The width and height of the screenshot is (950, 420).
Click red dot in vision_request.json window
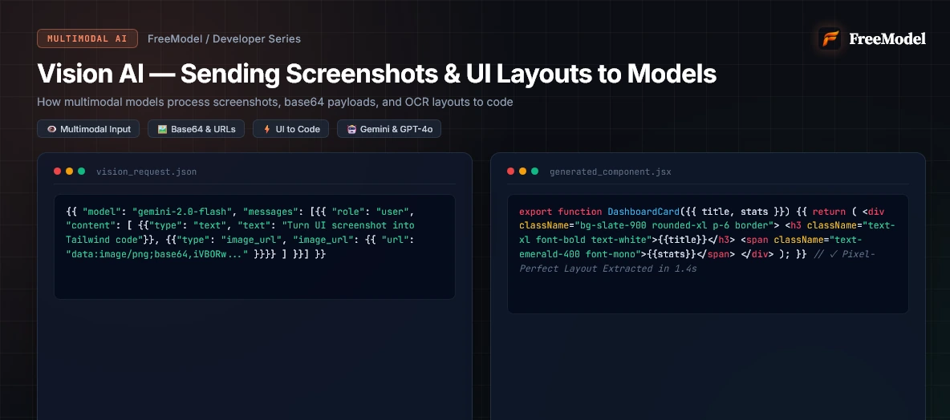[58, 172]
